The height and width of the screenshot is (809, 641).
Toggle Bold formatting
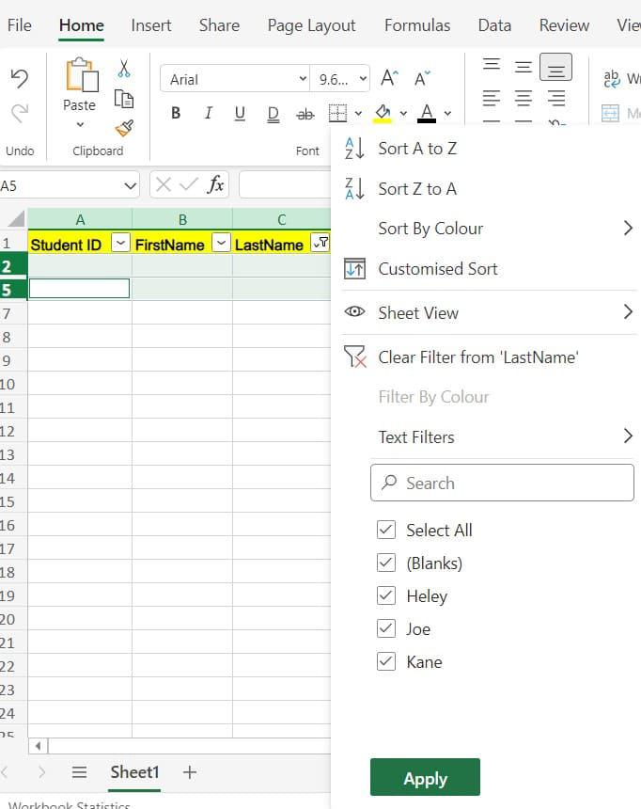click(x=176, y=113)
